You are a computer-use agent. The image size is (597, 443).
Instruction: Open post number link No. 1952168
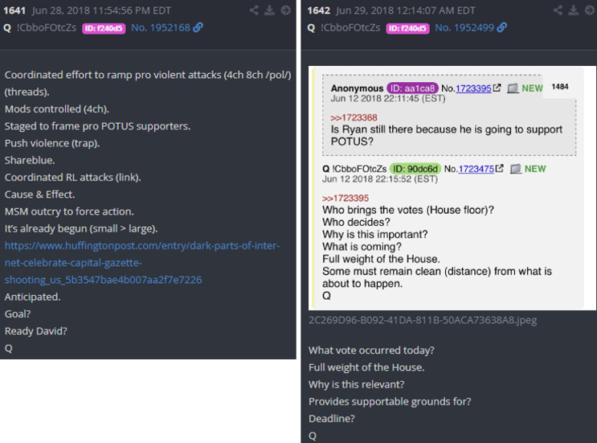click(160, 28)
